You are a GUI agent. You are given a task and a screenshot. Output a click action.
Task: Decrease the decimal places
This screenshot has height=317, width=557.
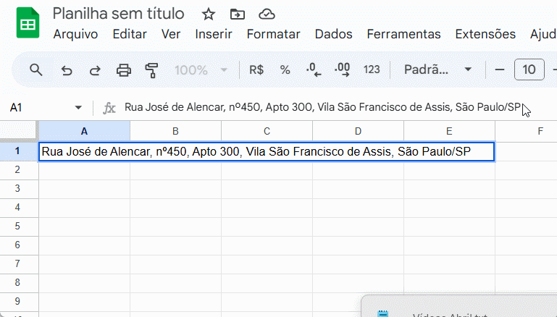pos(314,69)
